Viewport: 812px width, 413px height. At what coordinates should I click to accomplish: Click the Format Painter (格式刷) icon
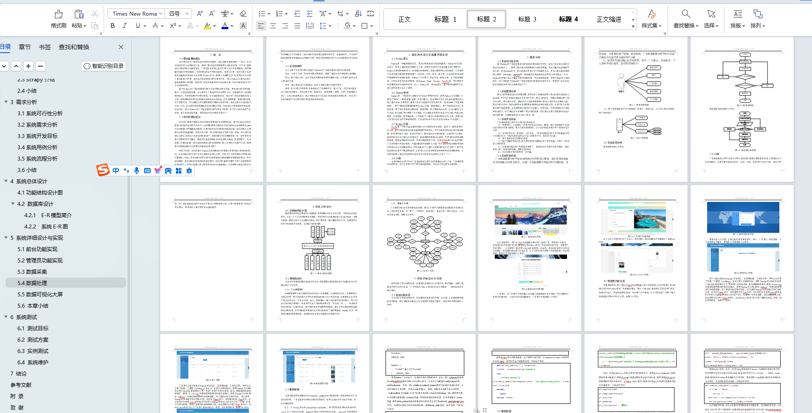pos(58,14)
